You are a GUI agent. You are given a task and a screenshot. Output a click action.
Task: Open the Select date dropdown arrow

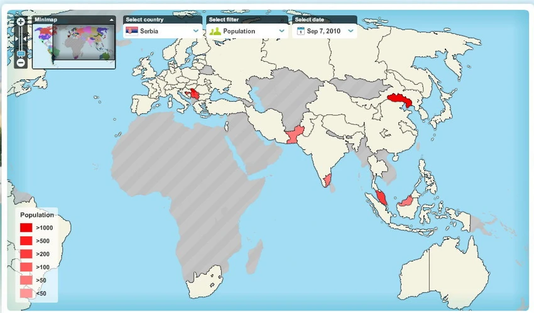(351, 31)
